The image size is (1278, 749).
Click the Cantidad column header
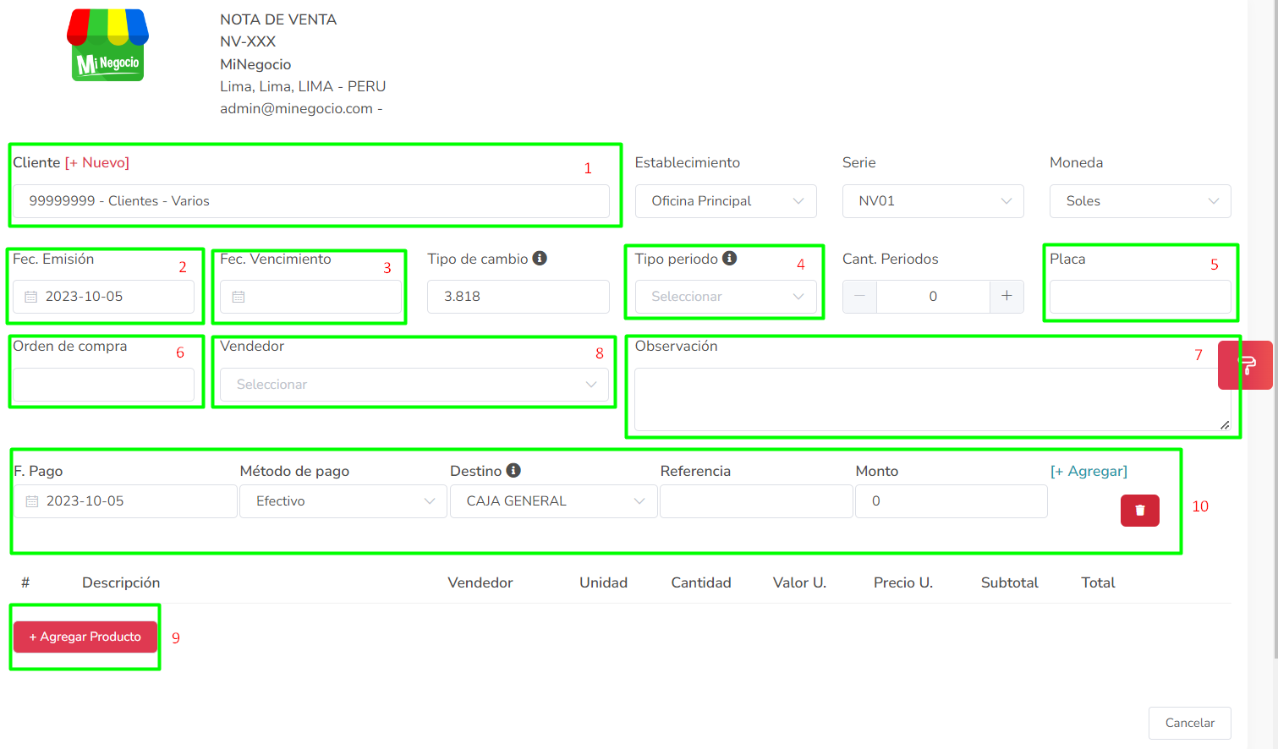point(701,582)
